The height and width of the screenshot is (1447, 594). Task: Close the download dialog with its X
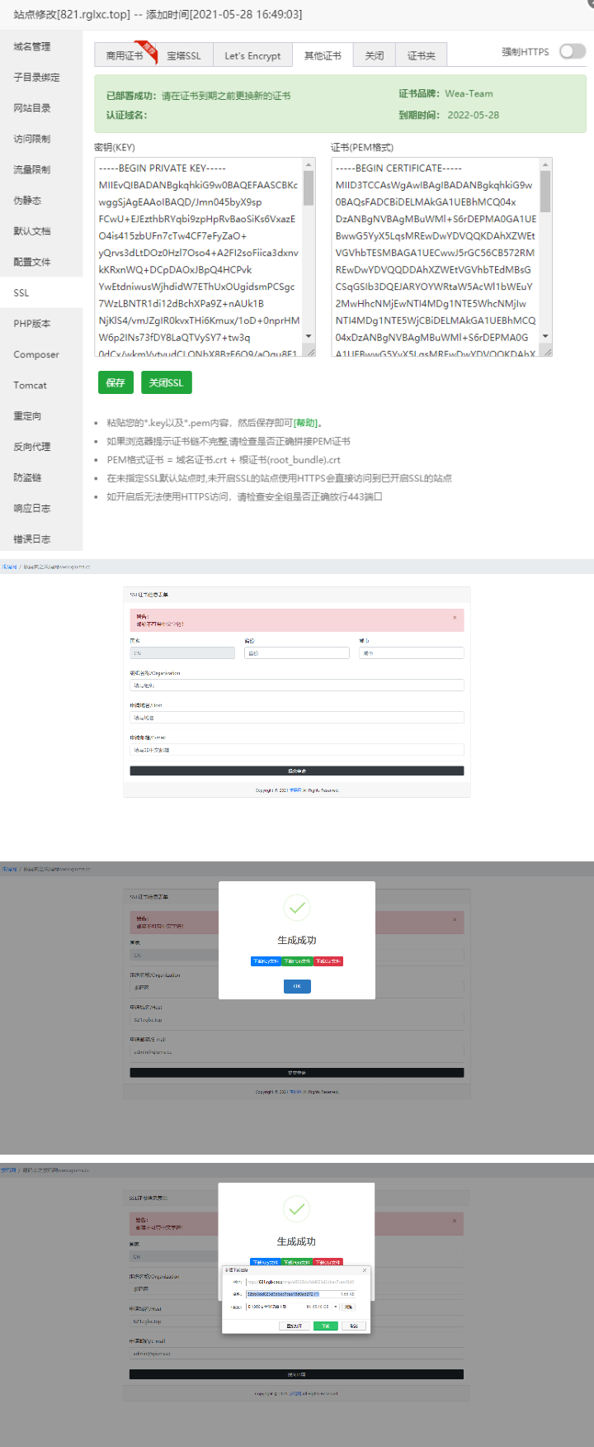pyautogui.click(x=365, y=1270)
